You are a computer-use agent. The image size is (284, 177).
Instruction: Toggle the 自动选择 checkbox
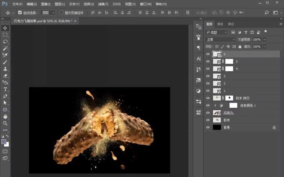[x=20, y=13]
